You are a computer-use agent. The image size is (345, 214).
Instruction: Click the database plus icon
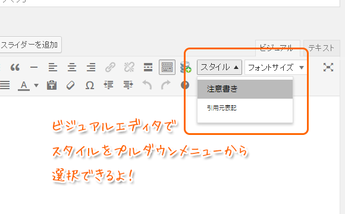[x=186, y=67]
